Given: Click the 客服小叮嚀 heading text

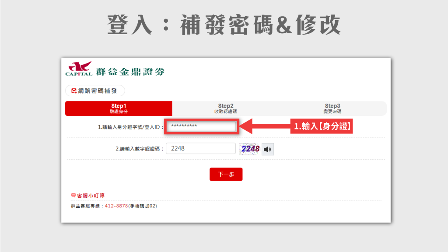Looking at the screenshot, I should pyautogui.click(x=91, y=196).
